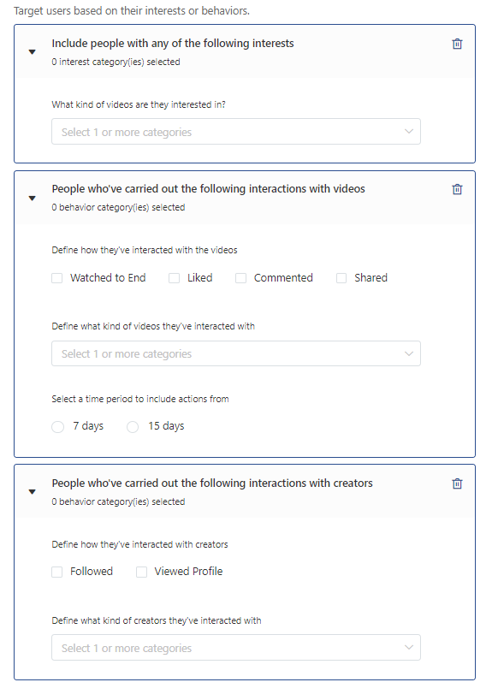
Task: Open the video interest categories dropdown
Action: tap(236, 131)
